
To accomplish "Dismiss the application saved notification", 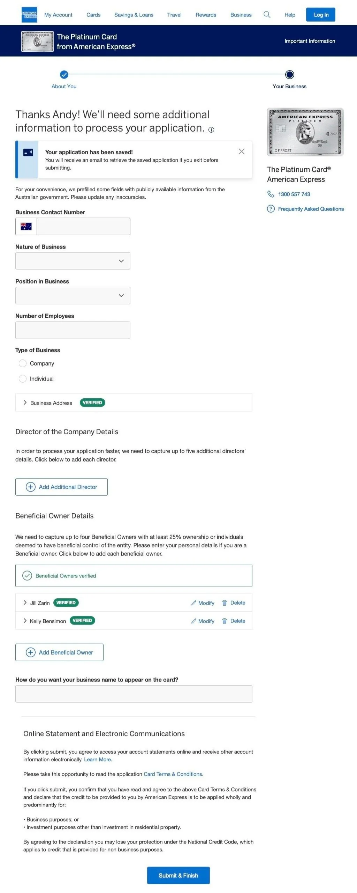I will pyautogui.click(x=241, y=152).
